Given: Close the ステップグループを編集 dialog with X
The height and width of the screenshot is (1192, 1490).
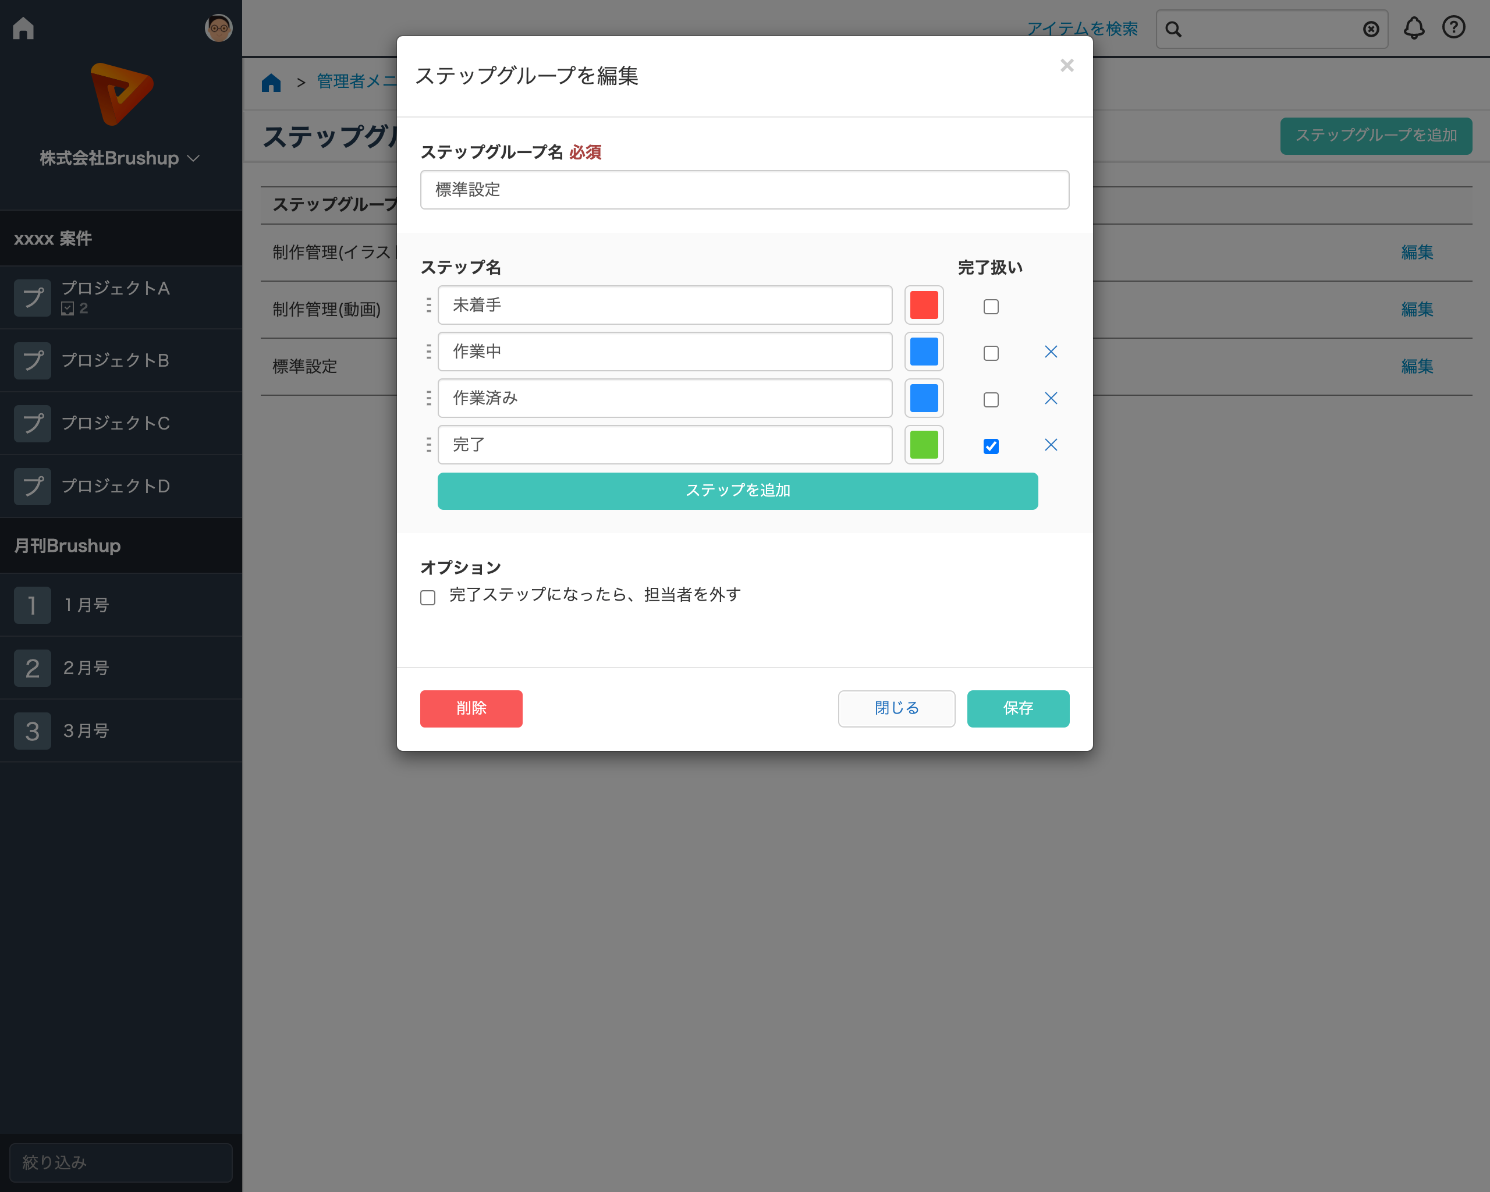Looking at the screenshot, I should (x=1067, y=65).
